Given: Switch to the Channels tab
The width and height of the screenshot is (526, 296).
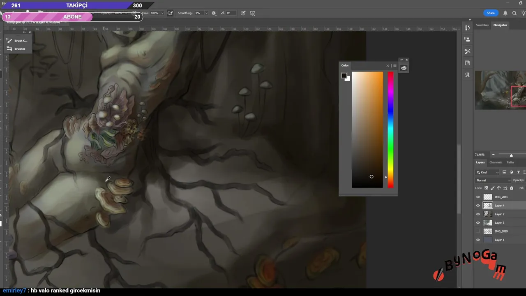Looking at the screenshot, I should pyautogui.click(x=496, y=162).
